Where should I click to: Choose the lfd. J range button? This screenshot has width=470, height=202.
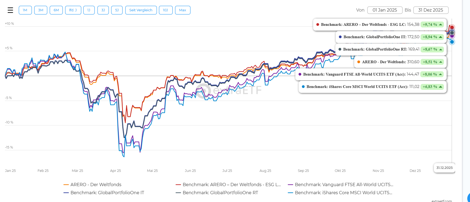(x=73, y=10)
